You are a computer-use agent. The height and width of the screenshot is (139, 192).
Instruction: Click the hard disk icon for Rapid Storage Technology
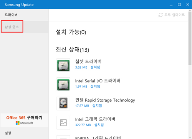coord(63,104)
